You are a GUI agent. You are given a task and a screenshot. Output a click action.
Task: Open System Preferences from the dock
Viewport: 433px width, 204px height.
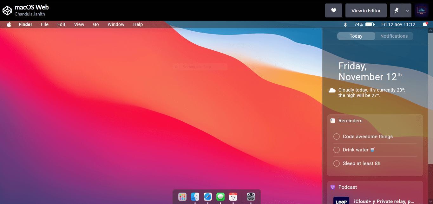pos(251,197)
